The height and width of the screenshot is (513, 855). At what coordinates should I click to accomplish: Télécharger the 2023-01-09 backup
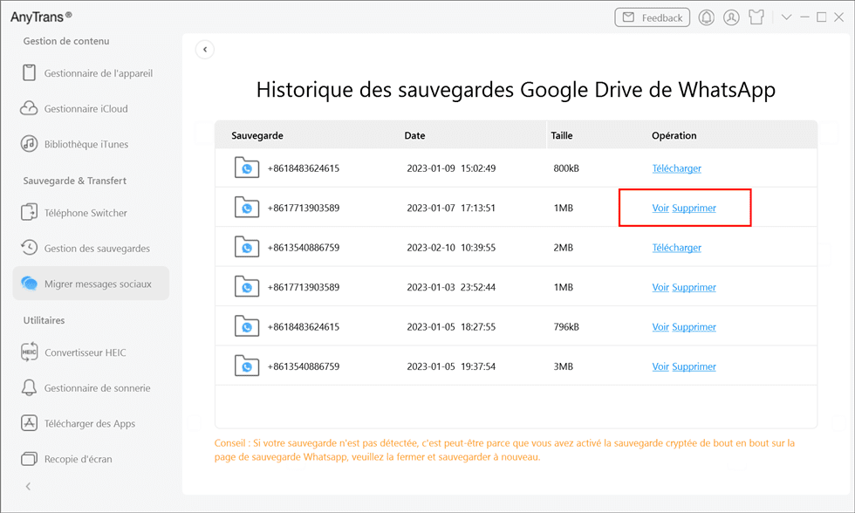(677, 168)
